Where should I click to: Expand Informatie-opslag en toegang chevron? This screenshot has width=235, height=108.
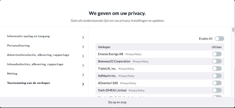83,37
